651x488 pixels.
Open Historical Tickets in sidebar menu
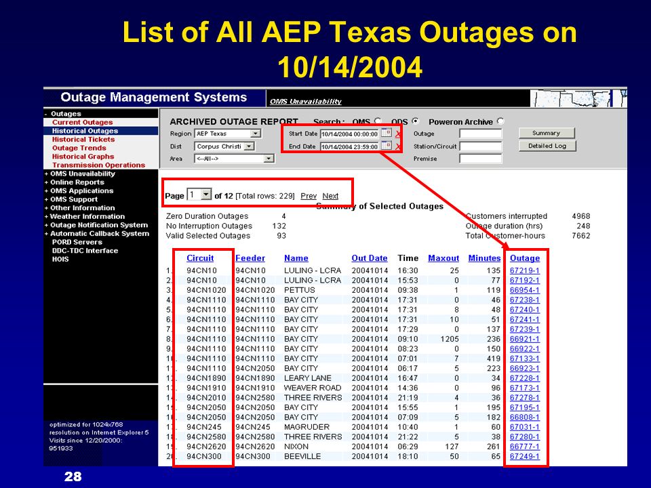[x=83, y=140]
